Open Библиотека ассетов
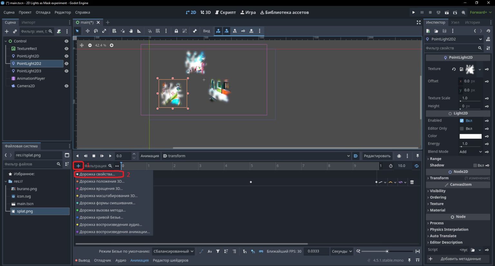The width and height of the screenshot is (495, 266). [284, 12]
